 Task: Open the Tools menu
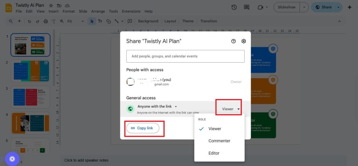click(x=113, y=11)
